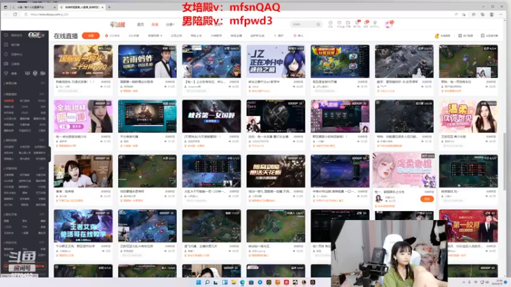Click the red 英雄联盟 link in the sidebar
The height and width of the screenshot is (287, 511).
(9, 101)
